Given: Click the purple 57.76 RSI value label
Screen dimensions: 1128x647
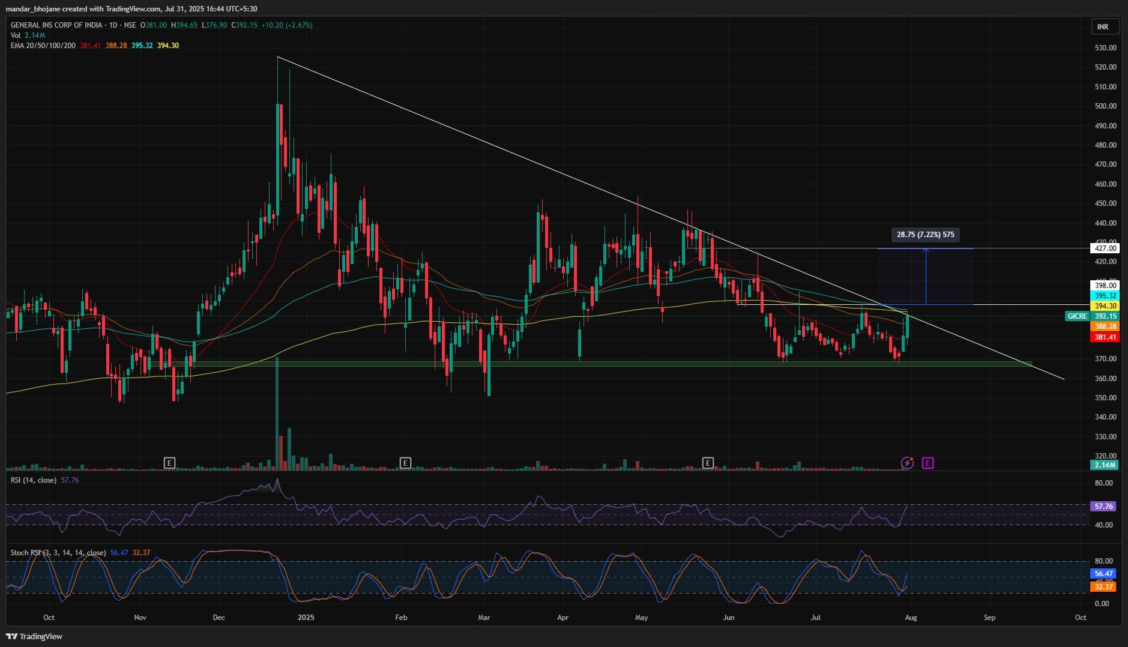Looking at the screenshot, I should [x=1103, y=506].
